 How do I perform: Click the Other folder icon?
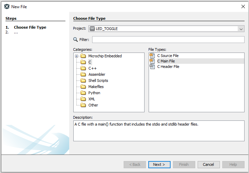point(83,105)
